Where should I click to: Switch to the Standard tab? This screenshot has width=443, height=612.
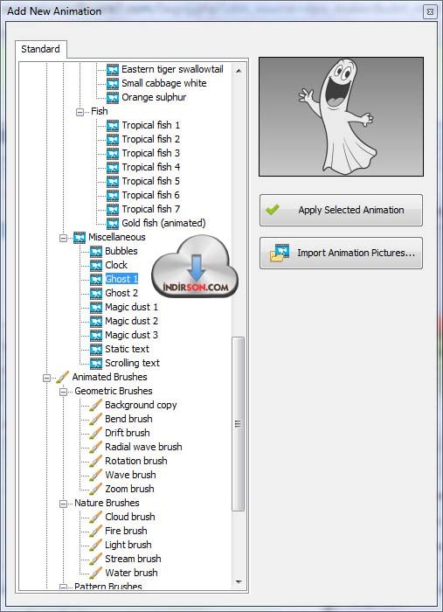[x=40, y=50]
